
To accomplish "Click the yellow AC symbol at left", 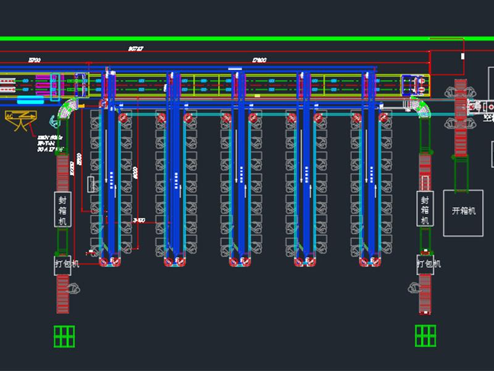I will pos(20,118).
